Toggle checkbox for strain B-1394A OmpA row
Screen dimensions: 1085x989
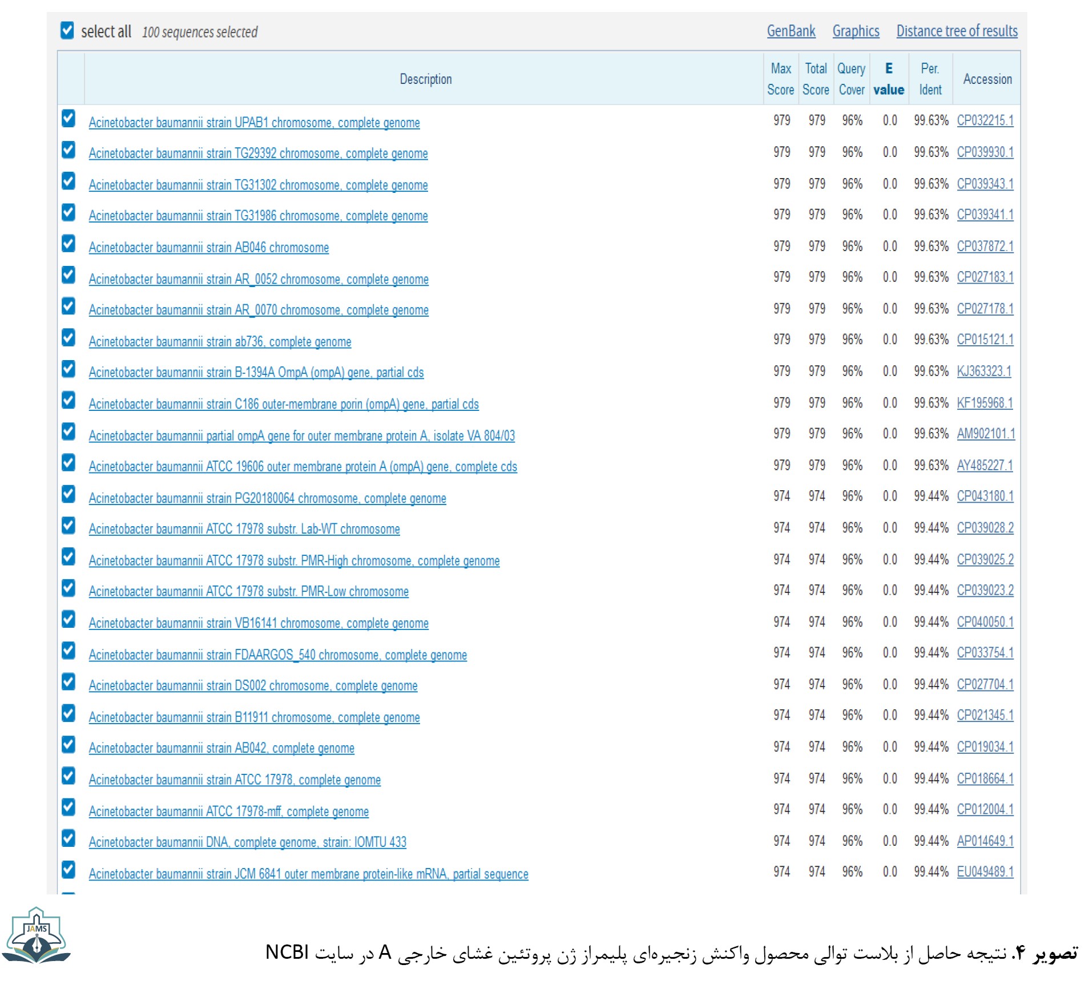[68, 369]
